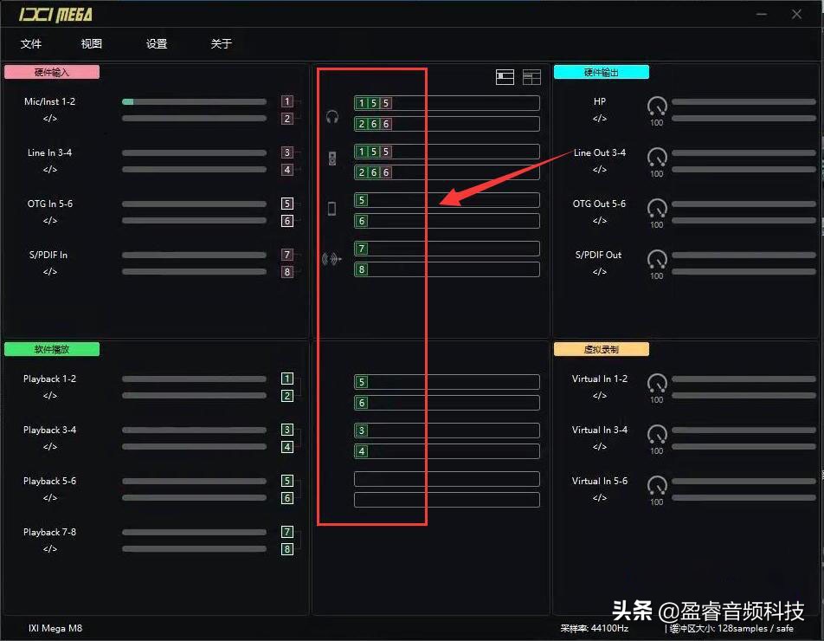
Task: Click the 采样率 44100Hz status bar text
Action: tap(596, 628)
